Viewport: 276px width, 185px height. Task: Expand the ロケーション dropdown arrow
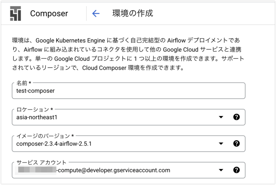pyautogui.click(x=221, y=117)
